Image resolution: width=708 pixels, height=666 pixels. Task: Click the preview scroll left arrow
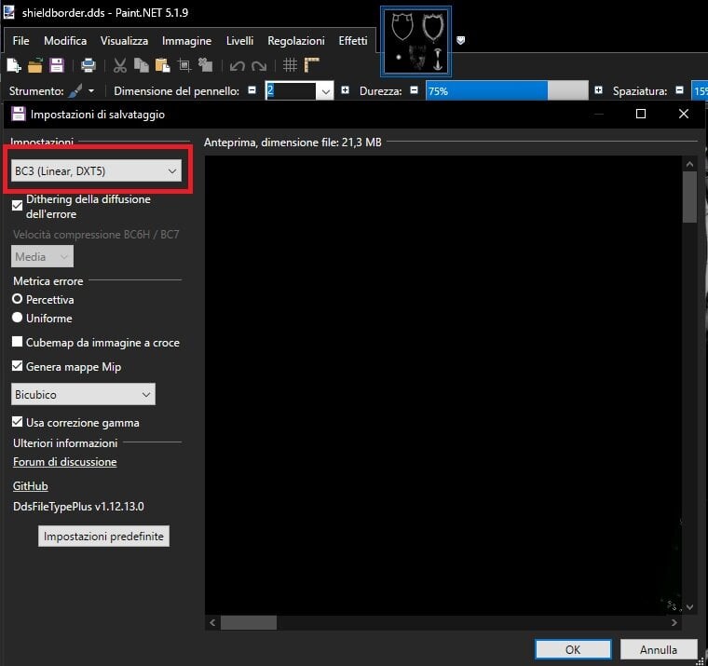coord(212,622)
